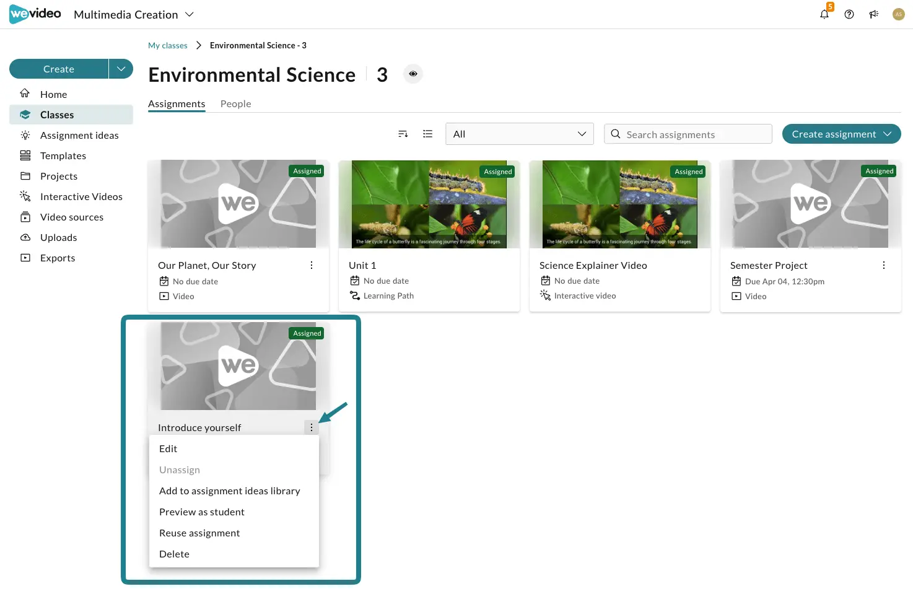The image size is (913, 594).
Task: Open the Introduce yourself thumbnail
Action: (x=238, y=366)
